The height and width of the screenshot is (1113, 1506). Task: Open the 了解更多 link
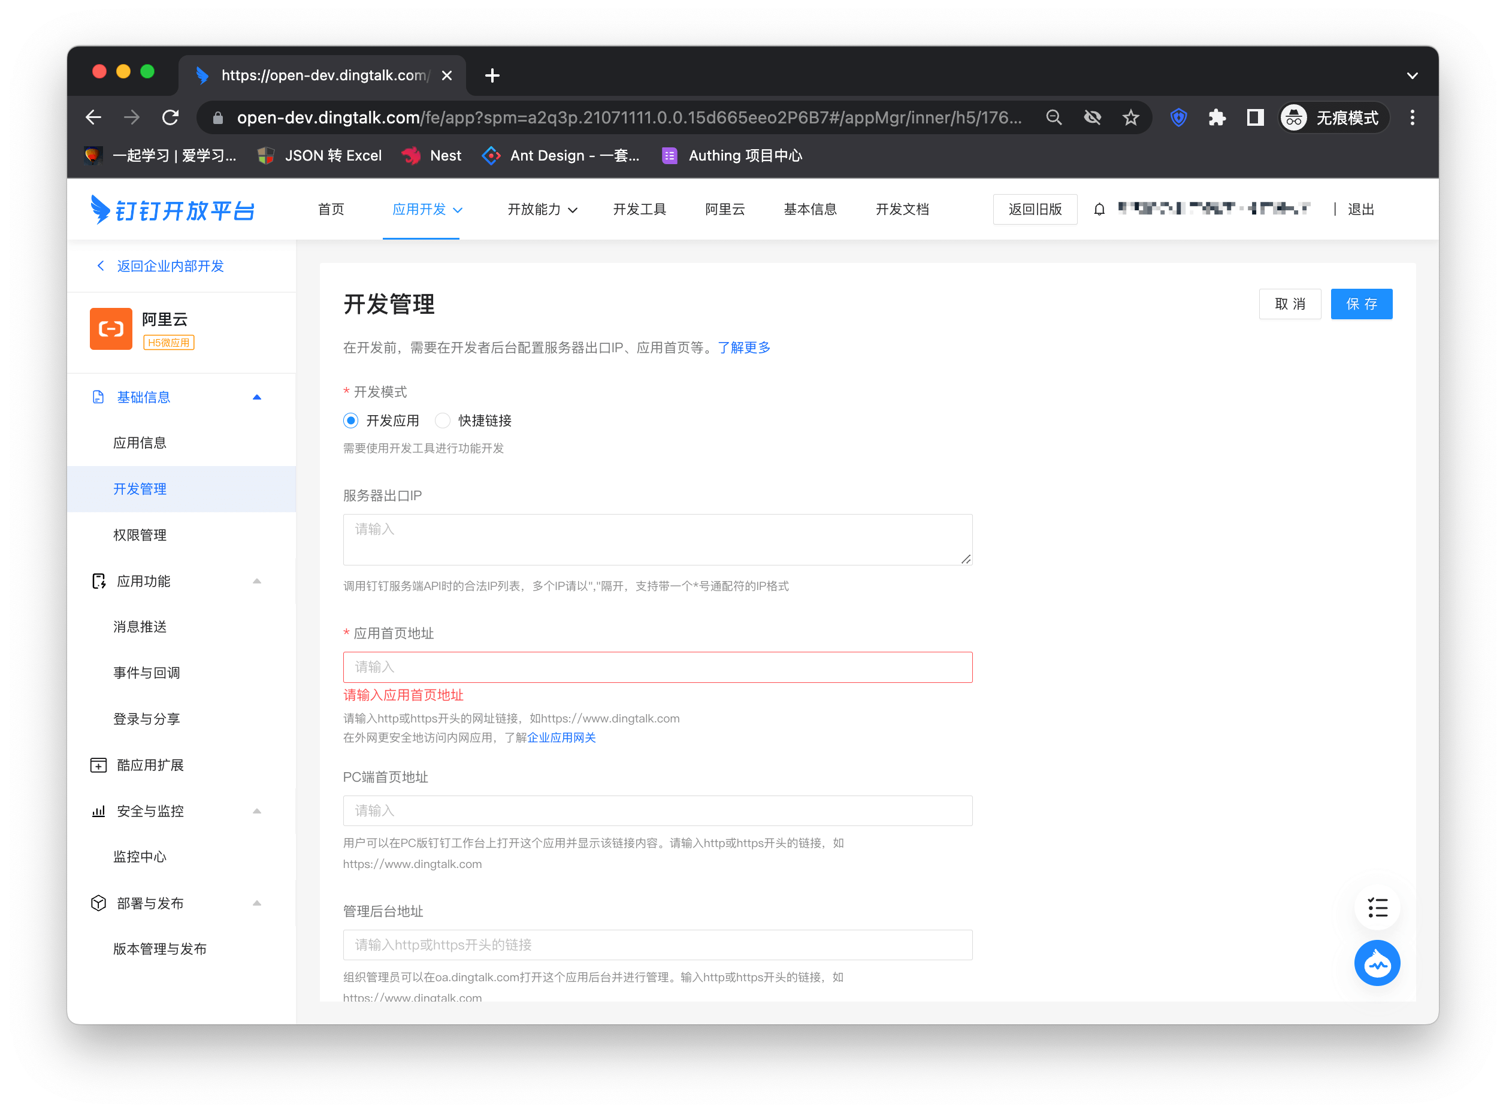[743, 347]
